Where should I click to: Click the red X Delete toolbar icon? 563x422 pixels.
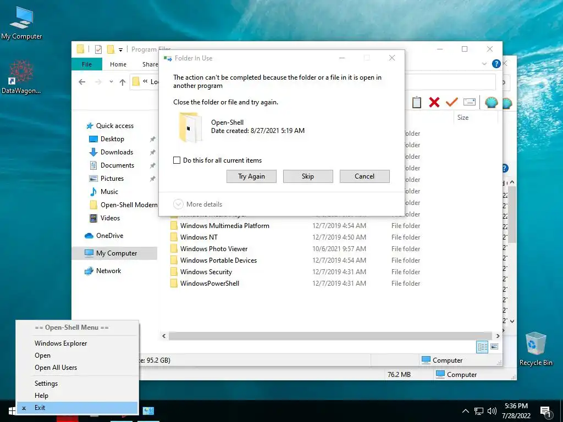point(434,102)
